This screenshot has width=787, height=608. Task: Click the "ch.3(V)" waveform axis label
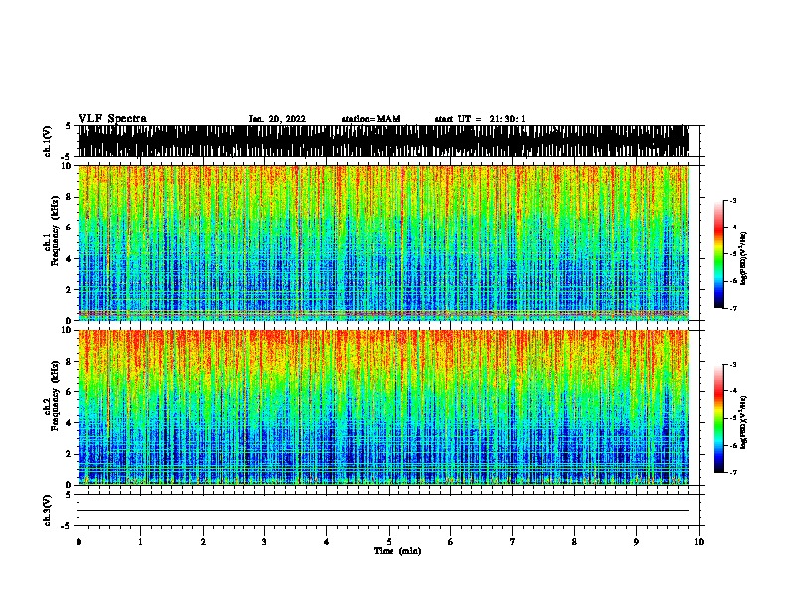point(48,511)
